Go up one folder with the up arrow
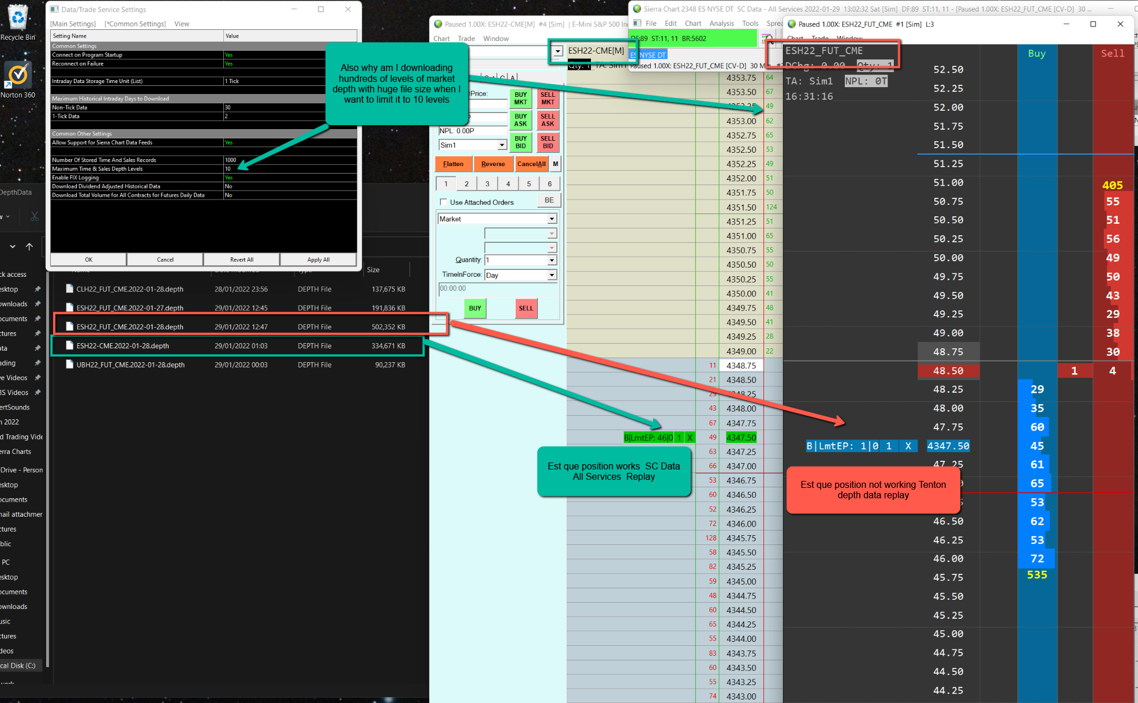This screenshot has width=1138, height=703. coord(29,247)
